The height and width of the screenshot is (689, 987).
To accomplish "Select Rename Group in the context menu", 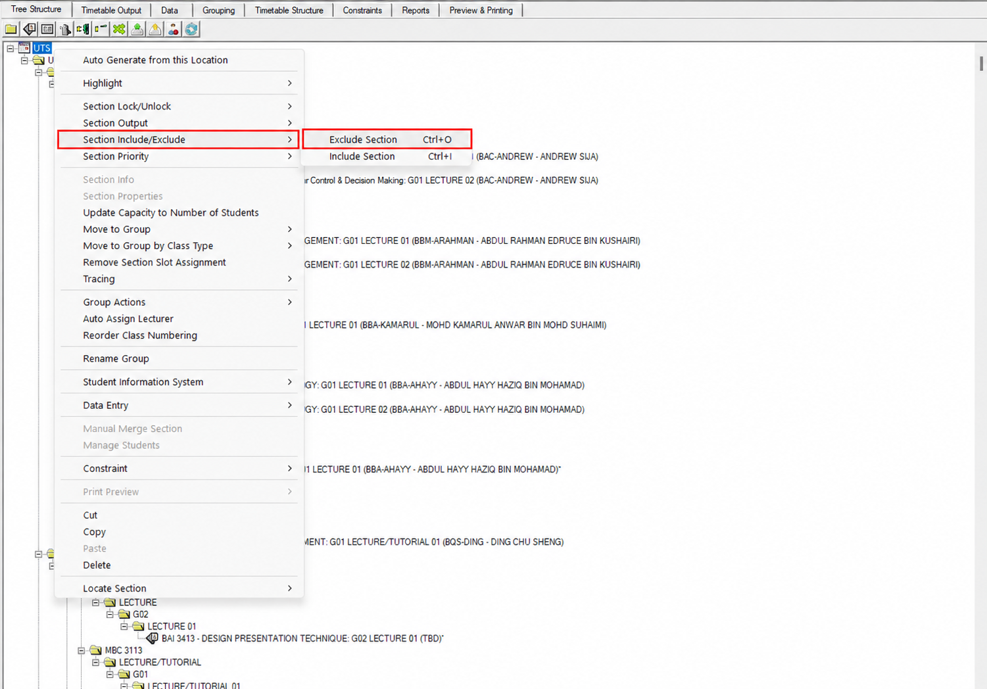I will 179,358.
